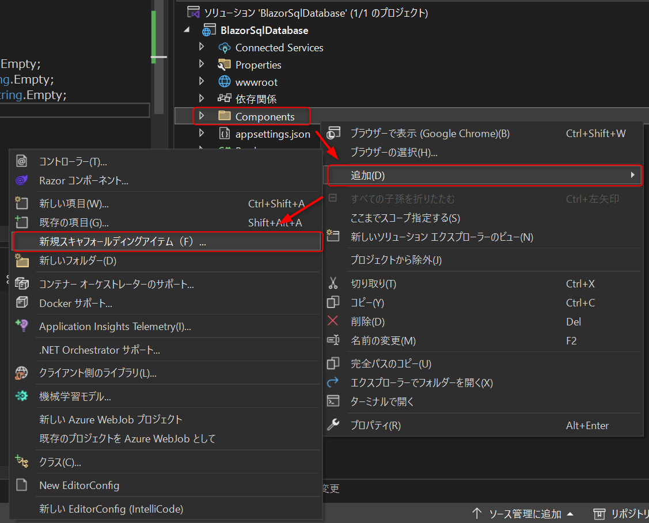Click the Connected Services cloud icon
Image resolution: width=649 pixels, height=523 pixels.
(x=225, y=47)
